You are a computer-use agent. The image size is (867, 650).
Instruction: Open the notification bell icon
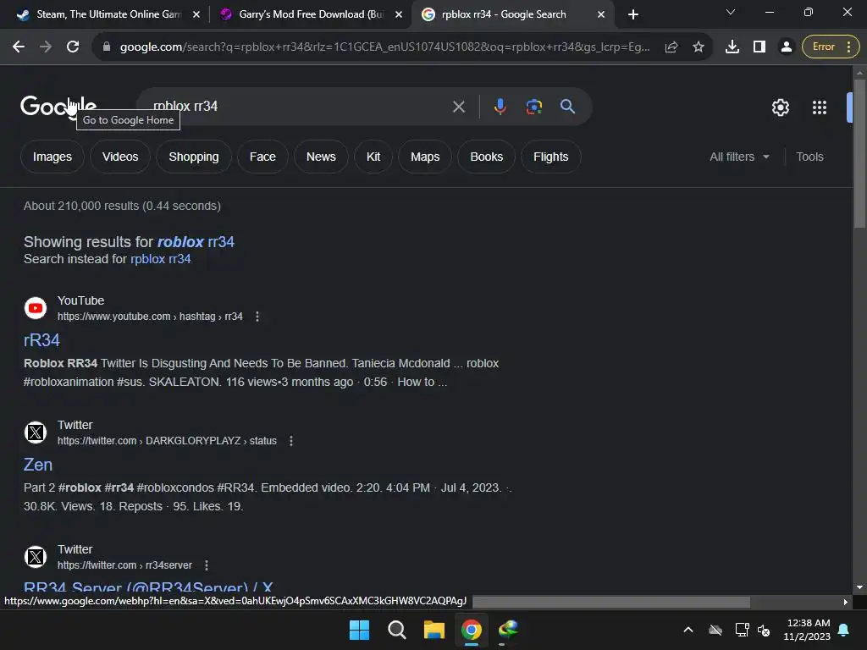(x=844, y=630)
